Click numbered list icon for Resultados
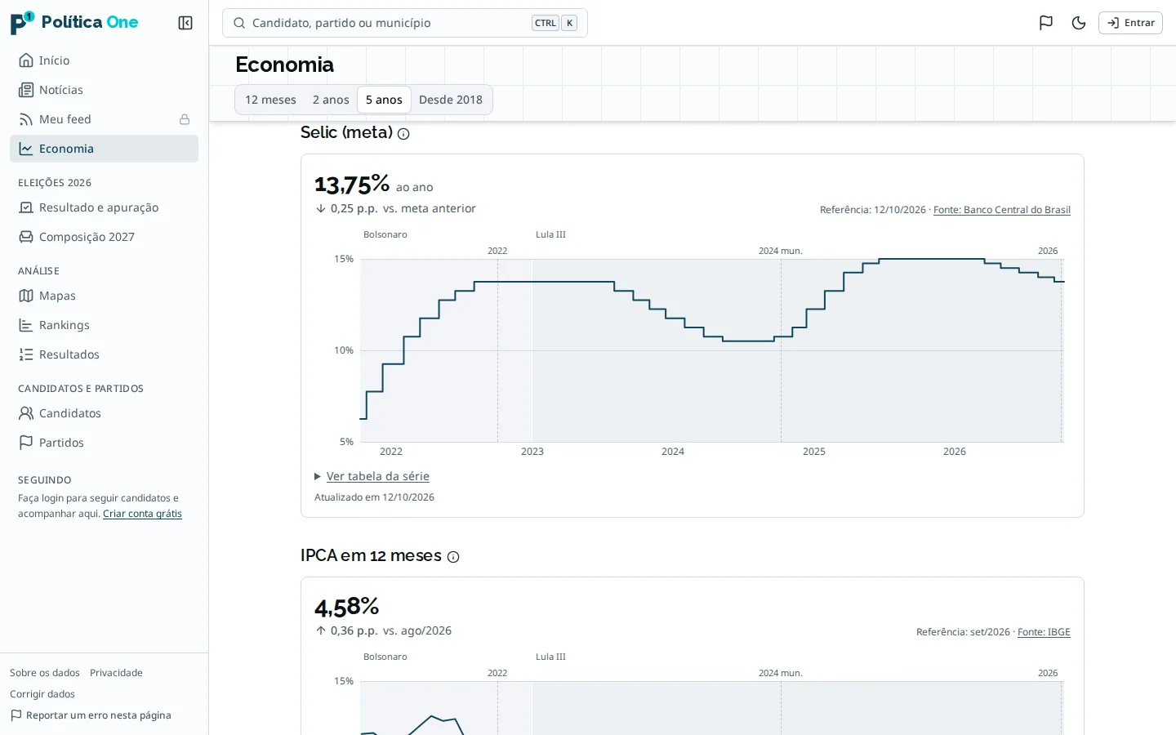Viewport: 1176px width, 735px height. 26,354
